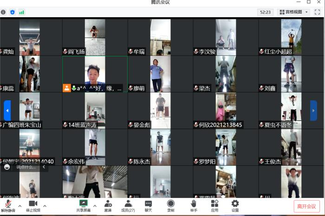Open meeting settings (设置) gear
Image resolution: width=325 pixels, height=216 pixels.
tap(235, 206)
